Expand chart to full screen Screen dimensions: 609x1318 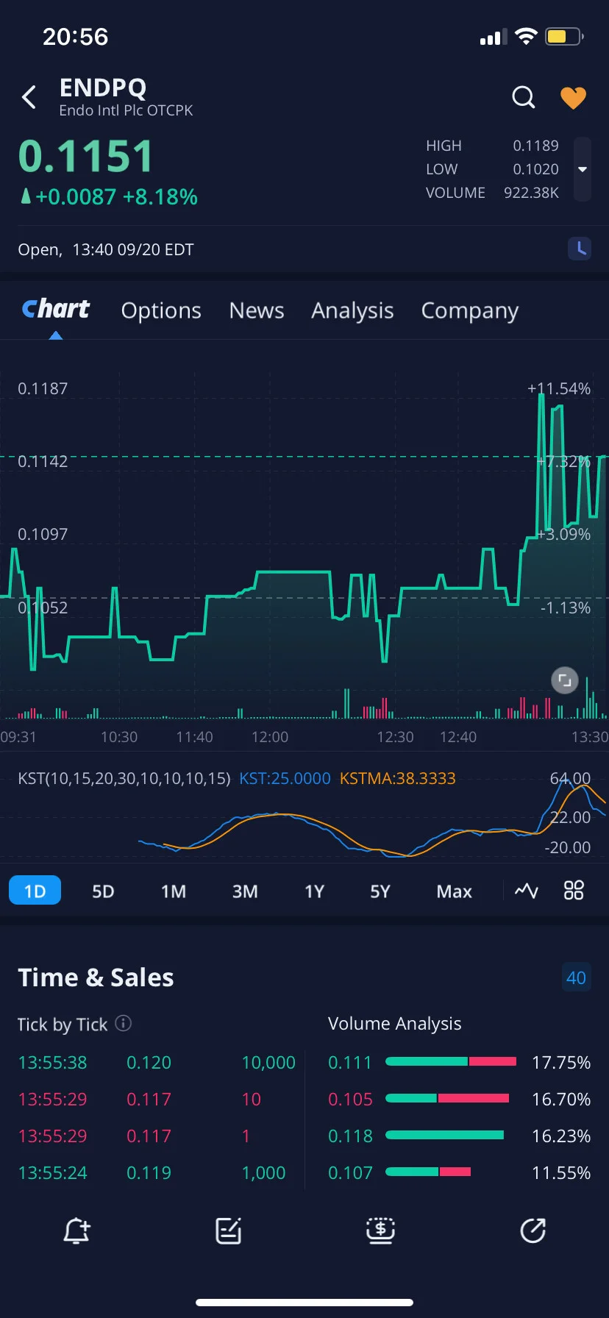point(565,680)
